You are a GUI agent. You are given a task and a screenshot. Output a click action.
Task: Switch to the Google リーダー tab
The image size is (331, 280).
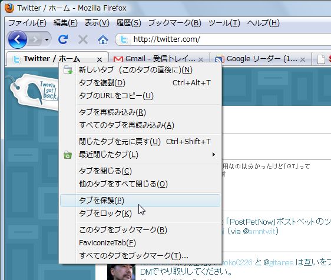[260, 59]
